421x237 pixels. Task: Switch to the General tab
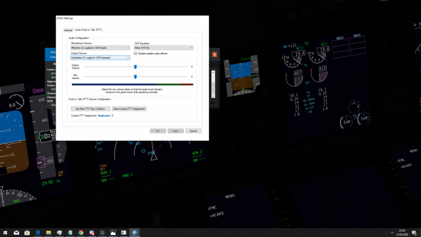[x=68, y=30]
